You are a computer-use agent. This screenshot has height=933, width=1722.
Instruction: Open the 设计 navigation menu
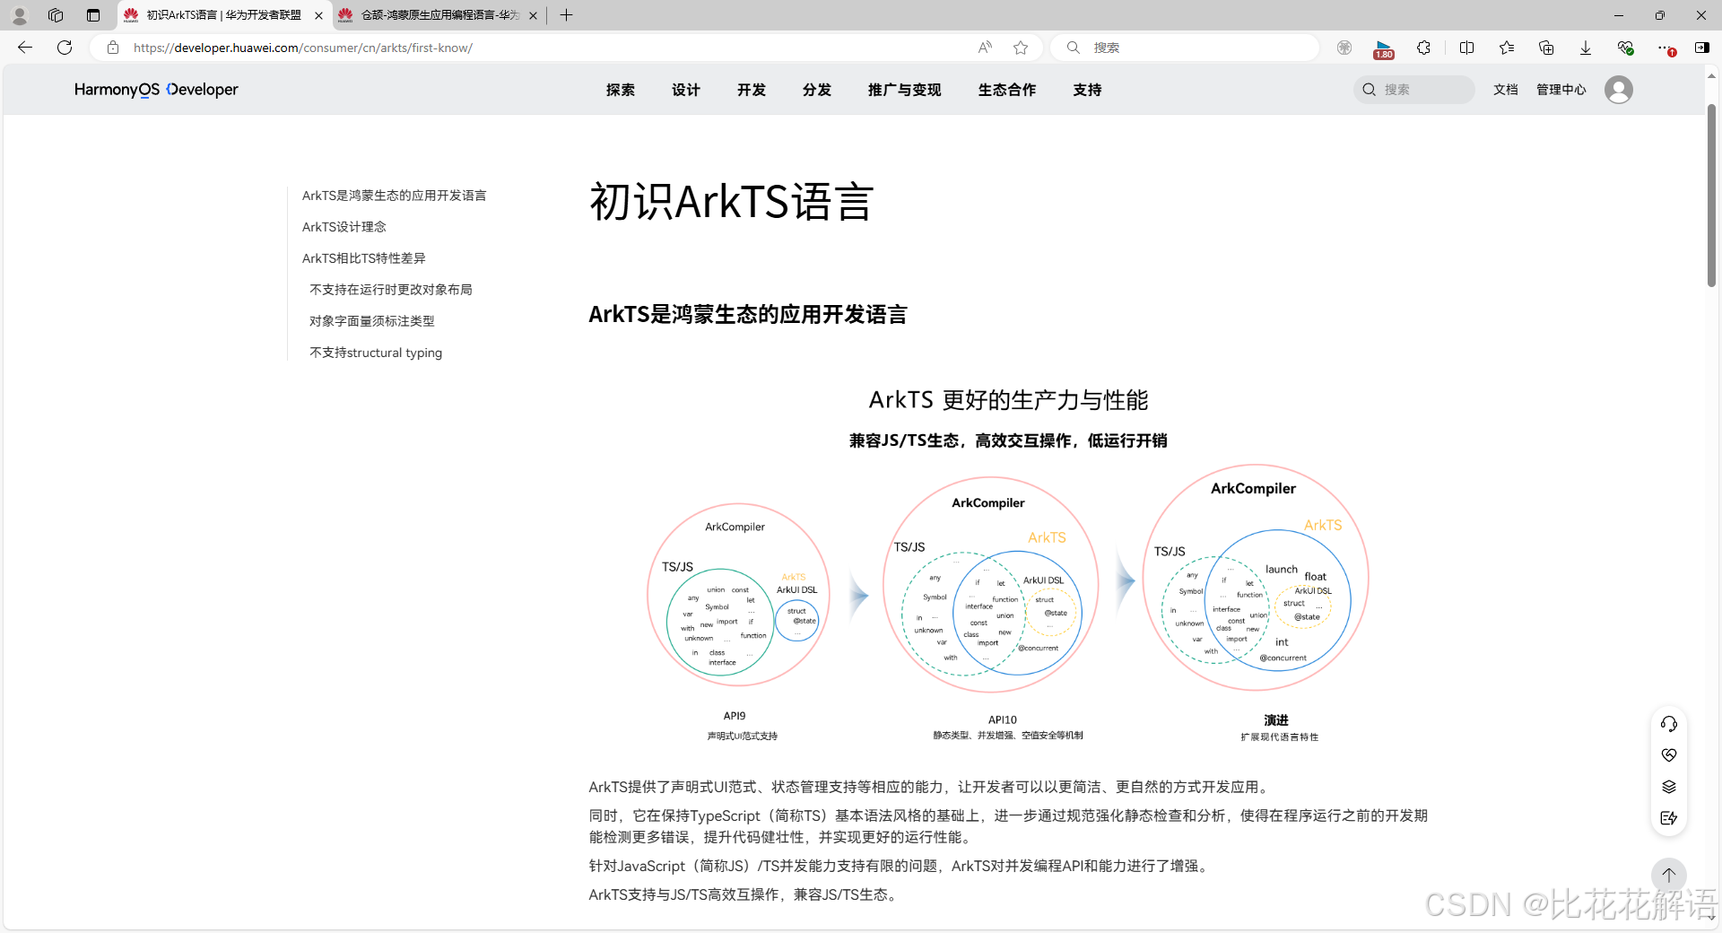coord(686,90)
